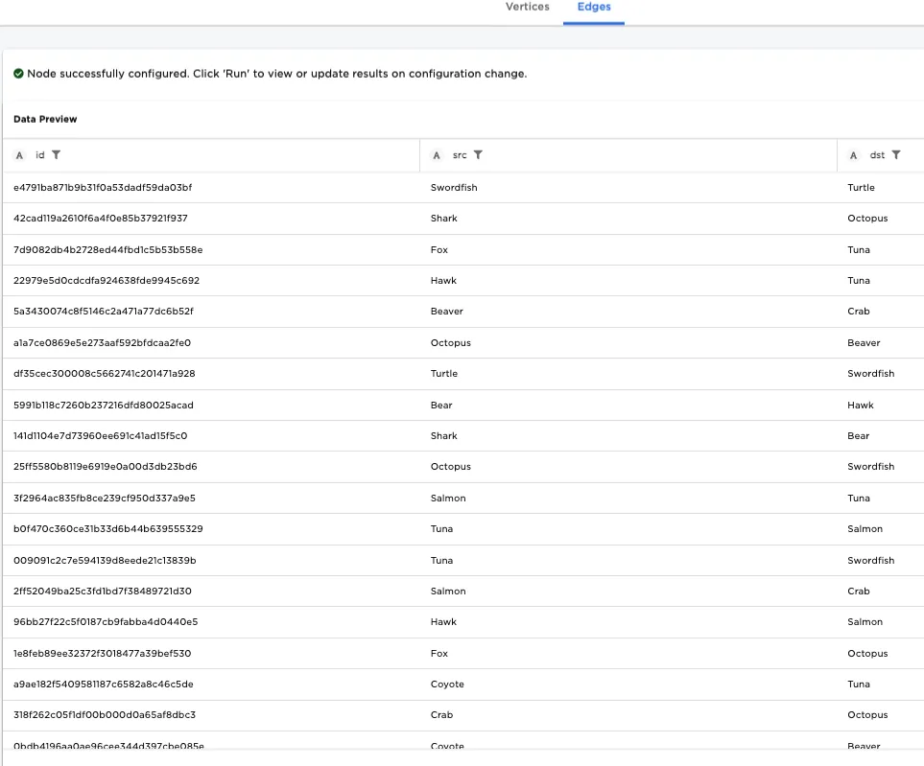
Task: Open filter for the src column
Action: click(x=478, y=155)
